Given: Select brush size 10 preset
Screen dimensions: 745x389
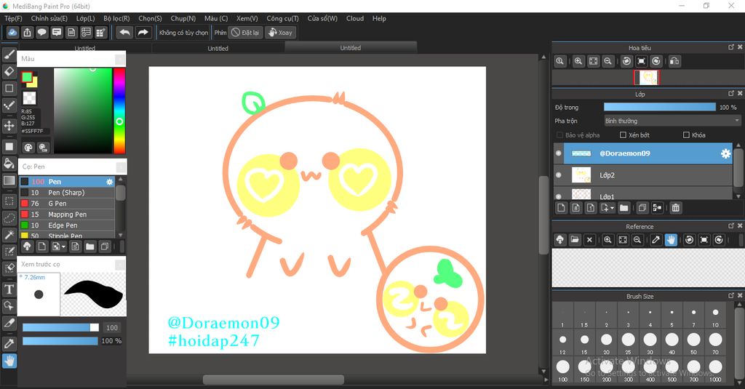Looking at the screenshot, I should point(715,316).
